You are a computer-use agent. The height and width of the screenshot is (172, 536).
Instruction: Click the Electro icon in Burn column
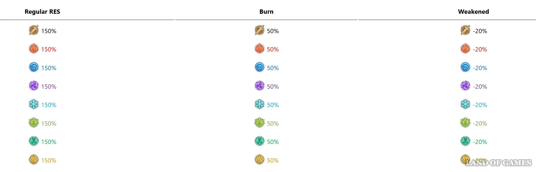259,86
